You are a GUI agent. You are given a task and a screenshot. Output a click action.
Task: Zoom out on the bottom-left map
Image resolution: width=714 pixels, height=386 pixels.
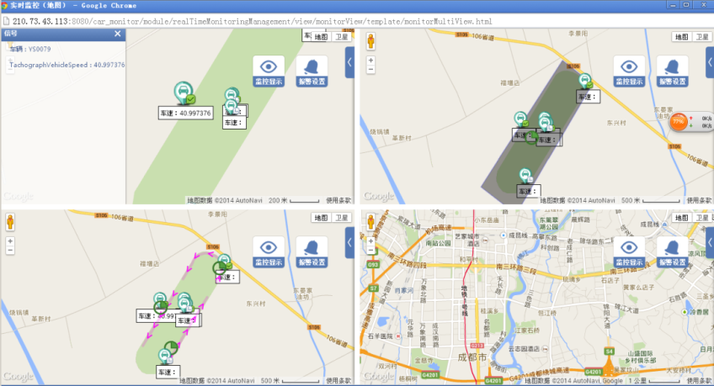10,251
